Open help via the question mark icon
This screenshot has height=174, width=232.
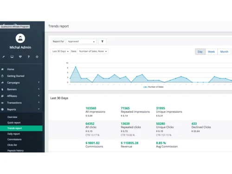tap(29, 57)
